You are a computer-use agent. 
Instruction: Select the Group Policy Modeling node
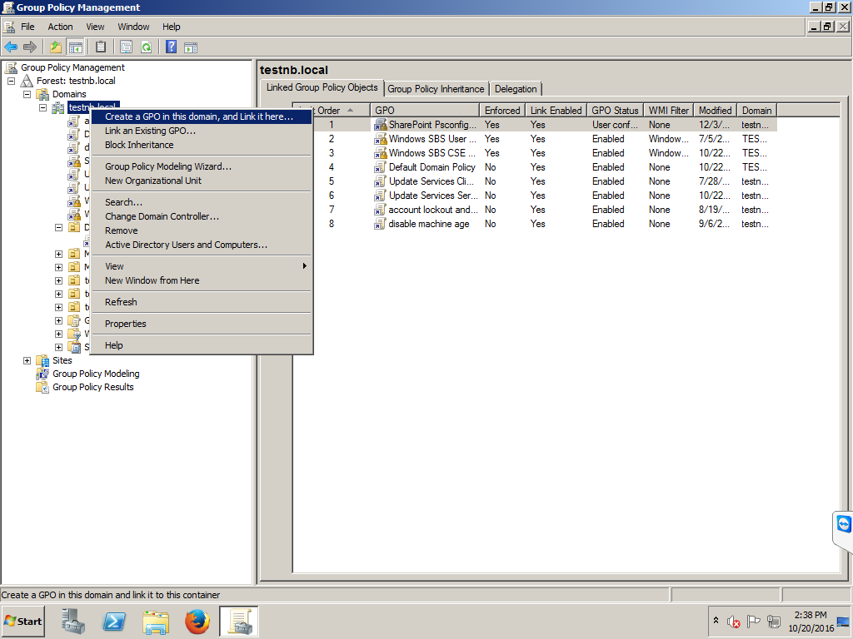(x=96, y=374)
